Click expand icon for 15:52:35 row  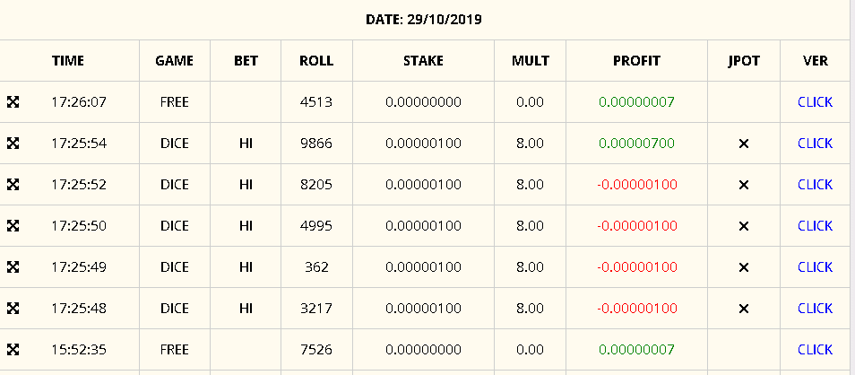(13, 350)
